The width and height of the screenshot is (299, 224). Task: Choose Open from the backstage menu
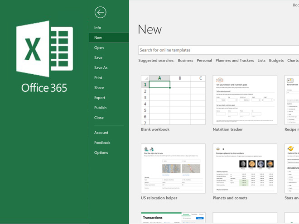coord(99,48)
